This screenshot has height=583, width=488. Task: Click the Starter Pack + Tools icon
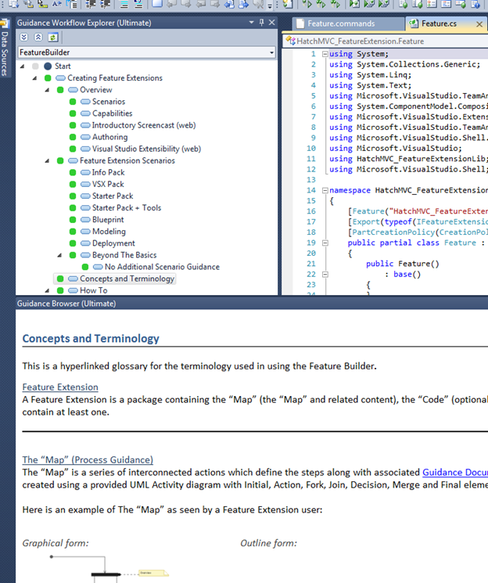(x=85, y=208)
